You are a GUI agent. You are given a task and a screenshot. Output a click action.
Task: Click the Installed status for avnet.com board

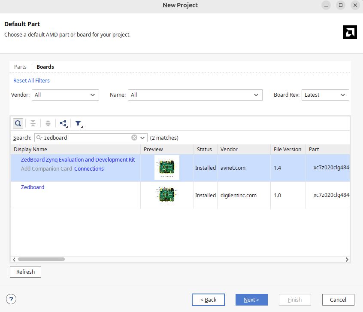tap(206, 168)
